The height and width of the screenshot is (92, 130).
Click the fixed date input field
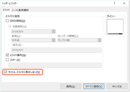56,50
